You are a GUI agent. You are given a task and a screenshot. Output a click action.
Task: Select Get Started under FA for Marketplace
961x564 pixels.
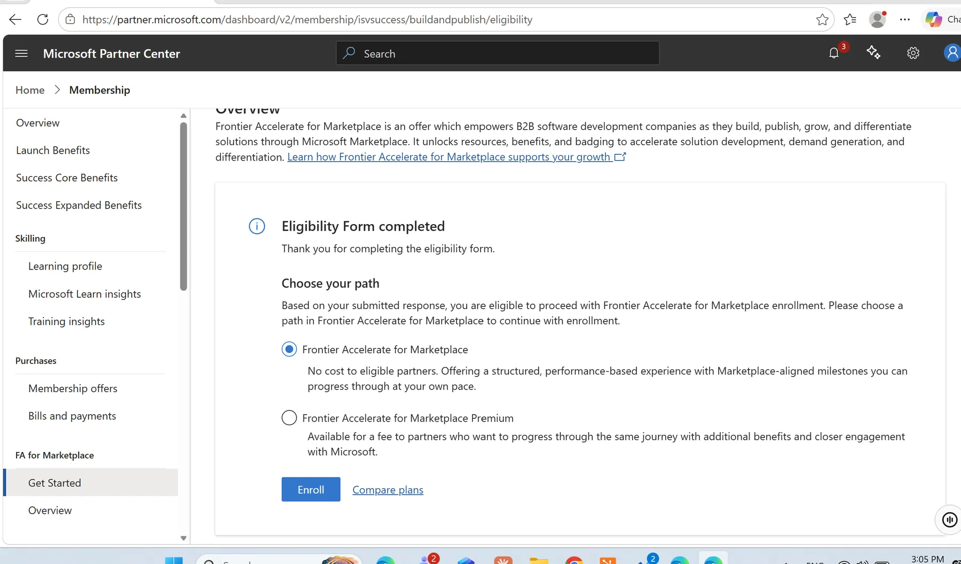tap(91, 482)
